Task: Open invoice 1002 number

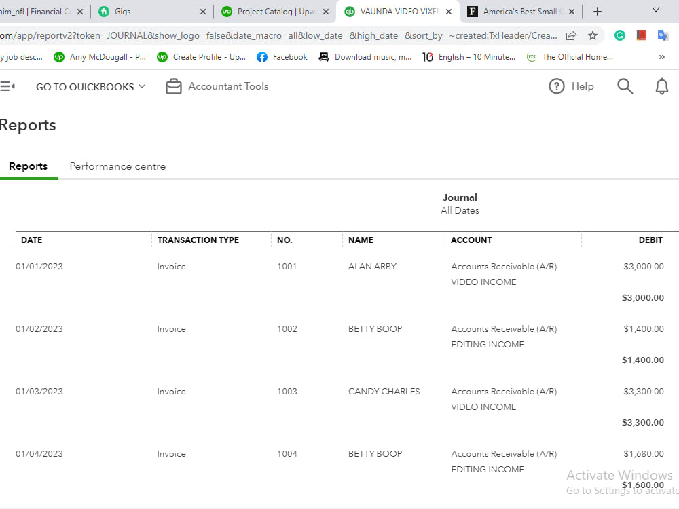Action: [x=287, y=329]
